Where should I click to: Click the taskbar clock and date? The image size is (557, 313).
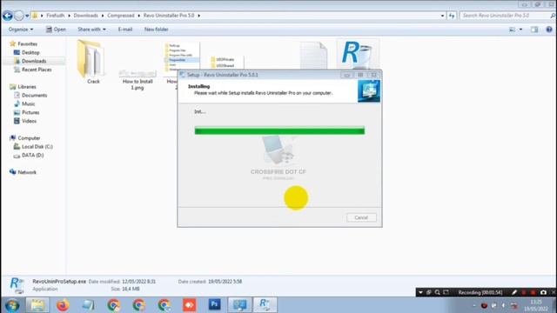536,305
